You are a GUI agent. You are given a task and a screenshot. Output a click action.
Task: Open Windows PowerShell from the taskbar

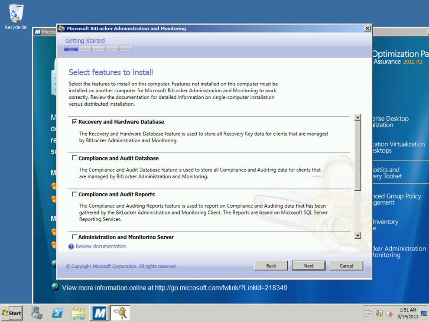pyautogui.click(x=58, y=313)
